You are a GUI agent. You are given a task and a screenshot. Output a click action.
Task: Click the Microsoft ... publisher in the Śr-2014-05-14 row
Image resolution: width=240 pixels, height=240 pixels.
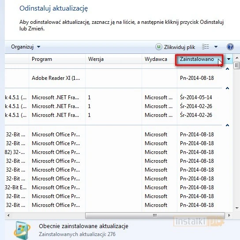pos(158,97)
